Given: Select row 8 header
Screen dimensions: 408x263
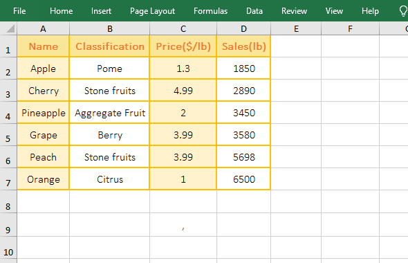Looking at the screenshot, I should tap(8, 201).
